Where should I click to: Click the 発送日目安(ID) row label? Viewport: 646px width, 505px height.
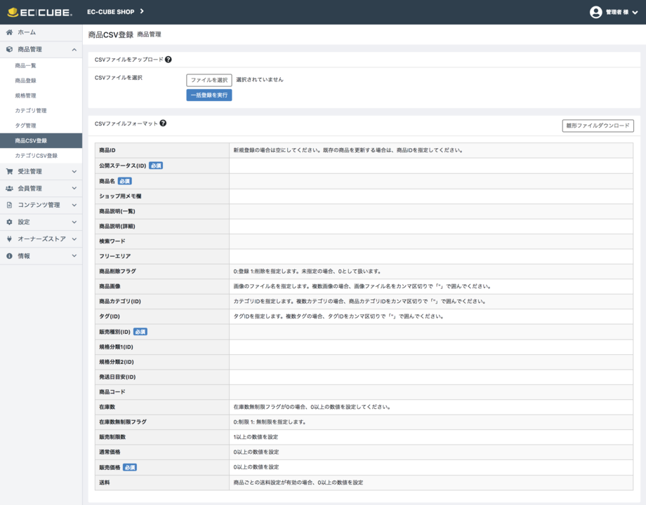click(x=117, y=377)
